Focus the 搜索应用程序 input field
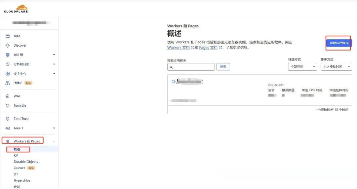The height and width of the screenshot is (189, 357). (x=191, y=67)
